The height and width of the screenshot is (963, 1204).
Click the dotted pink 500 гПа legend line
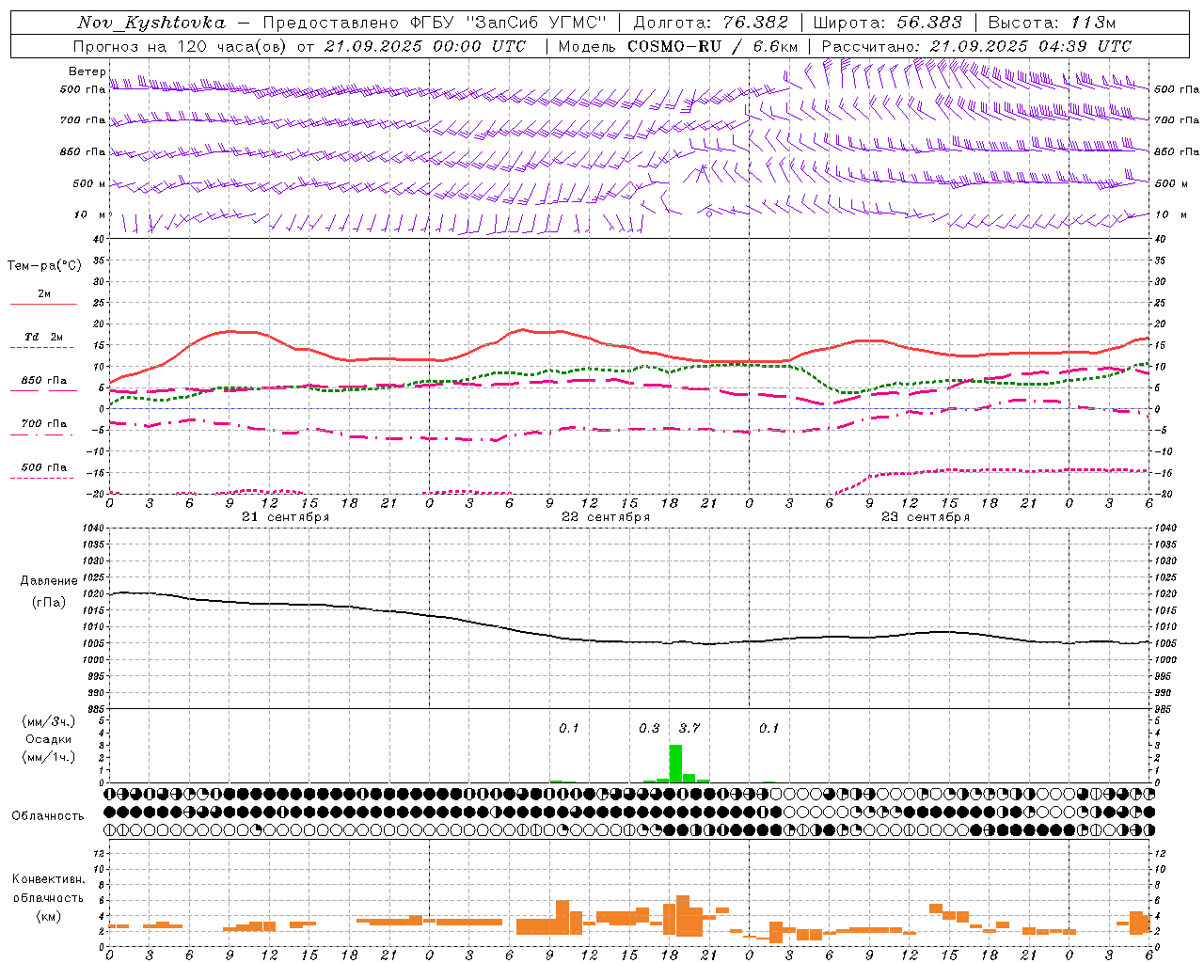coord(41,478)
